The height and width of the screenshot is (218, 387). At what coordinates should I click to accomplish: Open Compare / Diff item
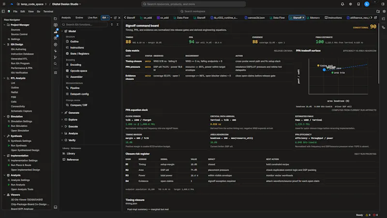[x=78, y=105]
